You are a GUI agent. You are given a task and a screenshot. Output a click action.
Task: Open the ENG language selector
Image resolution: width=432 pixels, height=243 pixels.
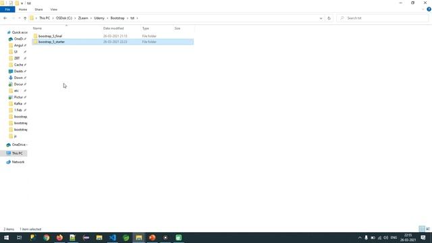(394, 238)
